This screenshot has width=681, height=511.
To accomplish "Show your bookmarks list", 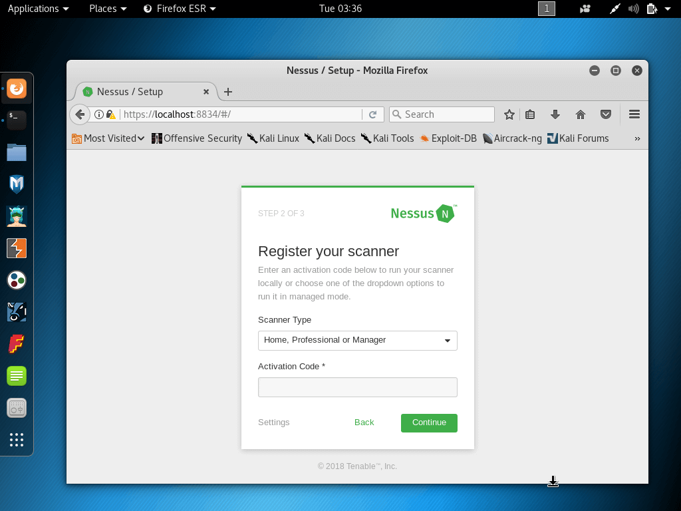I will tap(530, 114).
